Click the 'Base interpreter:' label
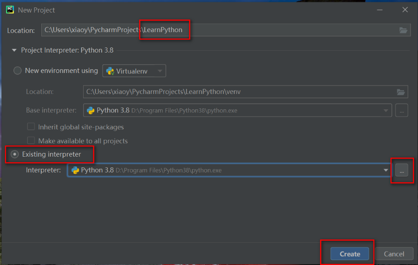418x265 pixels. pos(51,110)
